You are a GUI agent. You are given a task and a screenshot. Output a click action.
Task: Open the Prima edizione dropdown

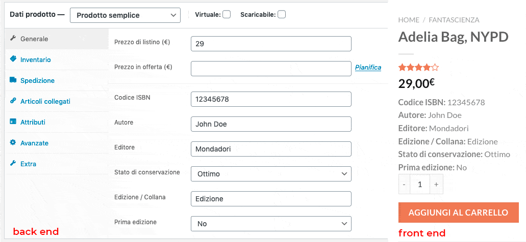click(271, 224)
